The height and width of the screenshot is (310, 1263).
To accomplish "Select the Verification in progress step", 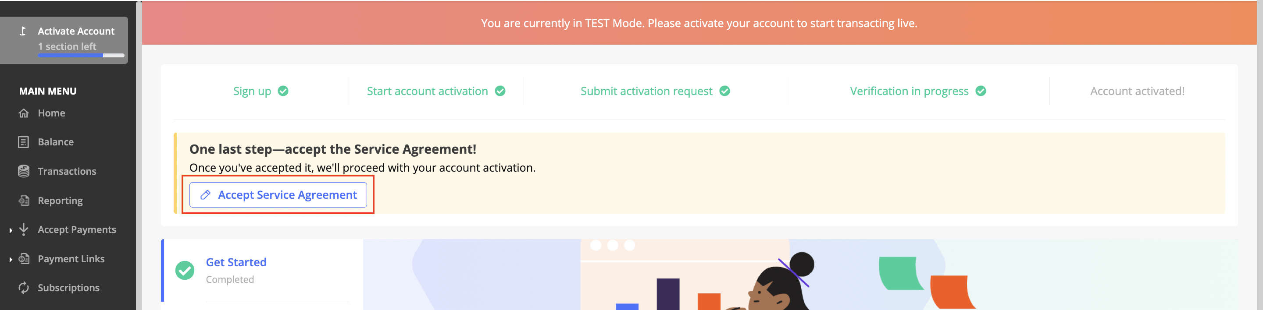I will click(x=909, y=91).
